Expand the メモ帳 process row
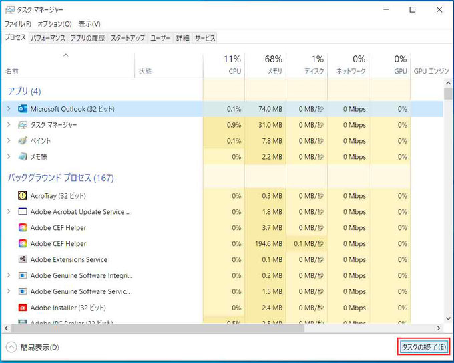 tap(9, 156)
